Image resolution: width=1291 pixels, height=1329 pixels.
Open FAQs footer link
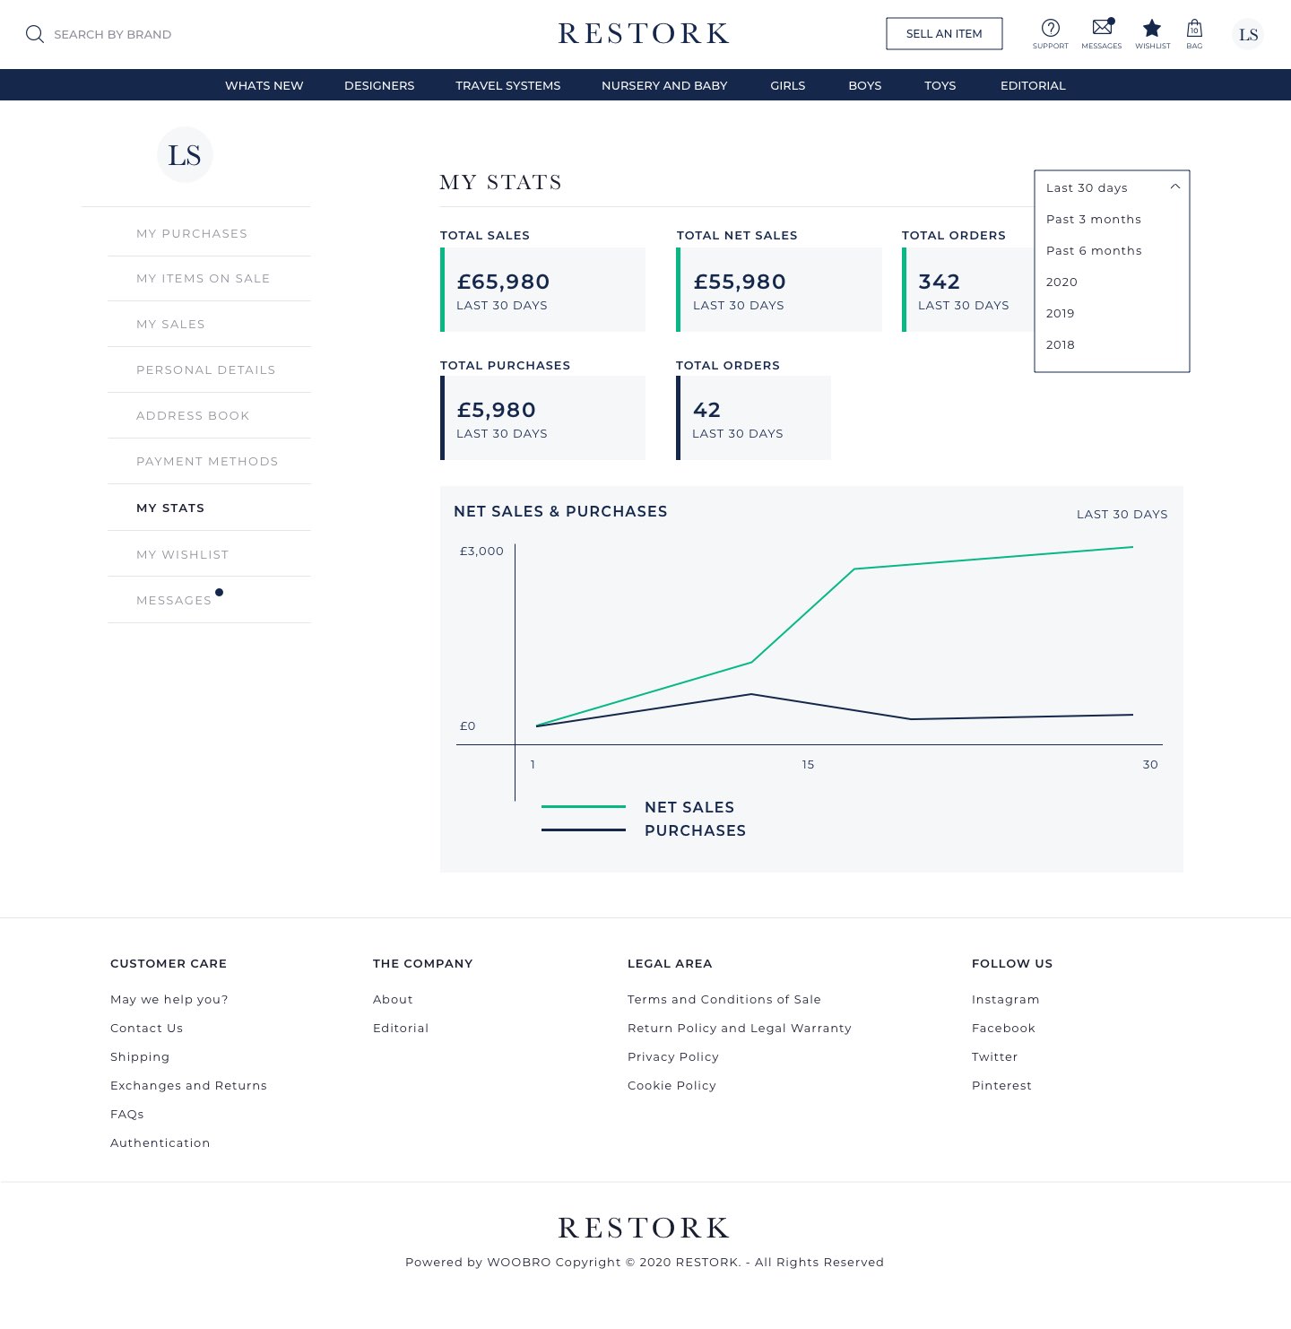(127, 1114)
